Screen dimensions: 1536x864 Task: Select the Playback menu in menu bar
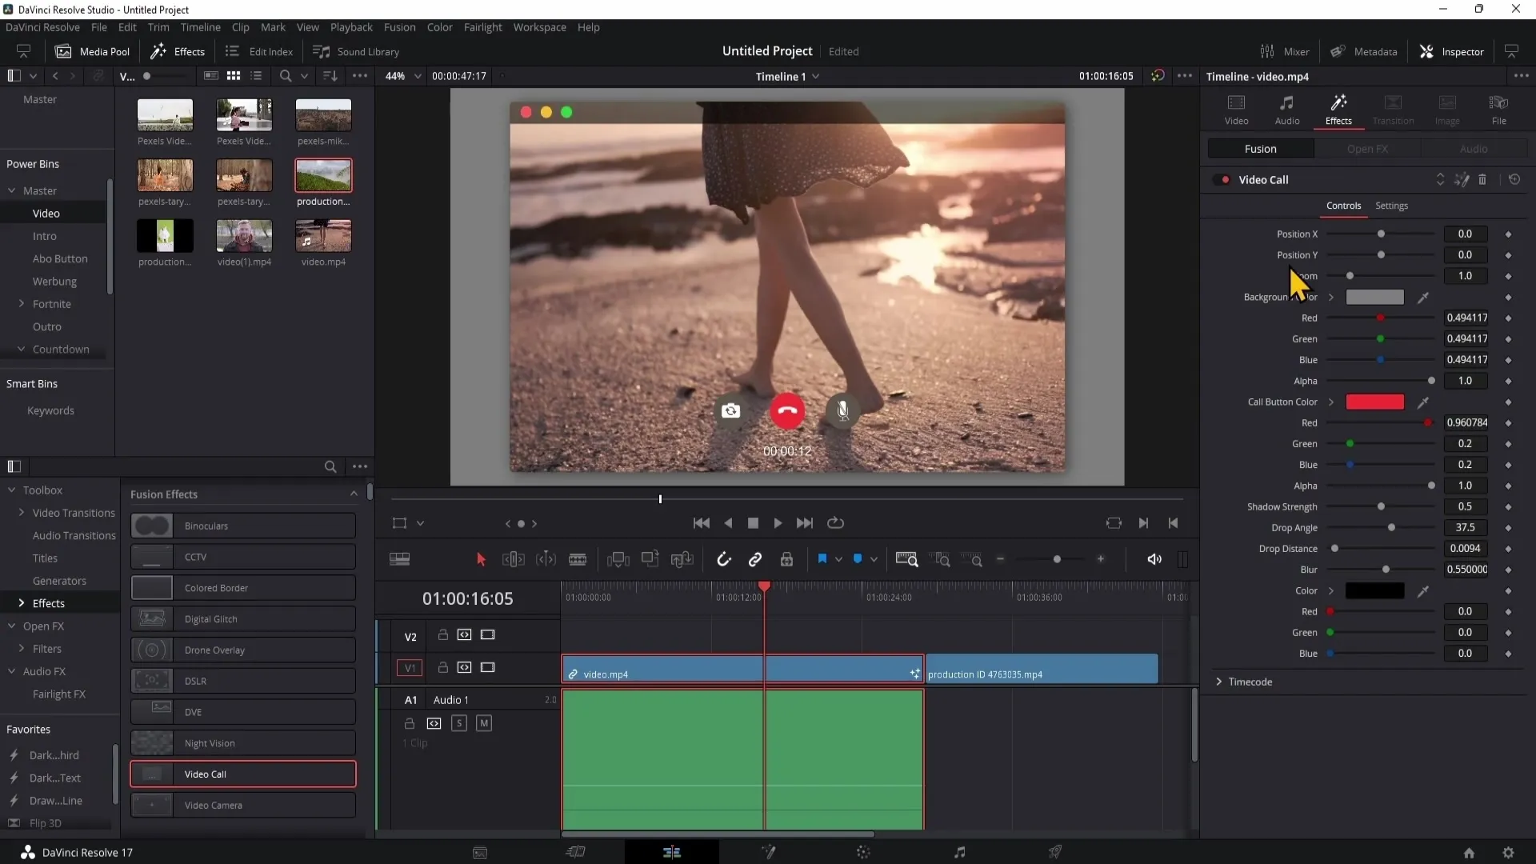[351, 27]
